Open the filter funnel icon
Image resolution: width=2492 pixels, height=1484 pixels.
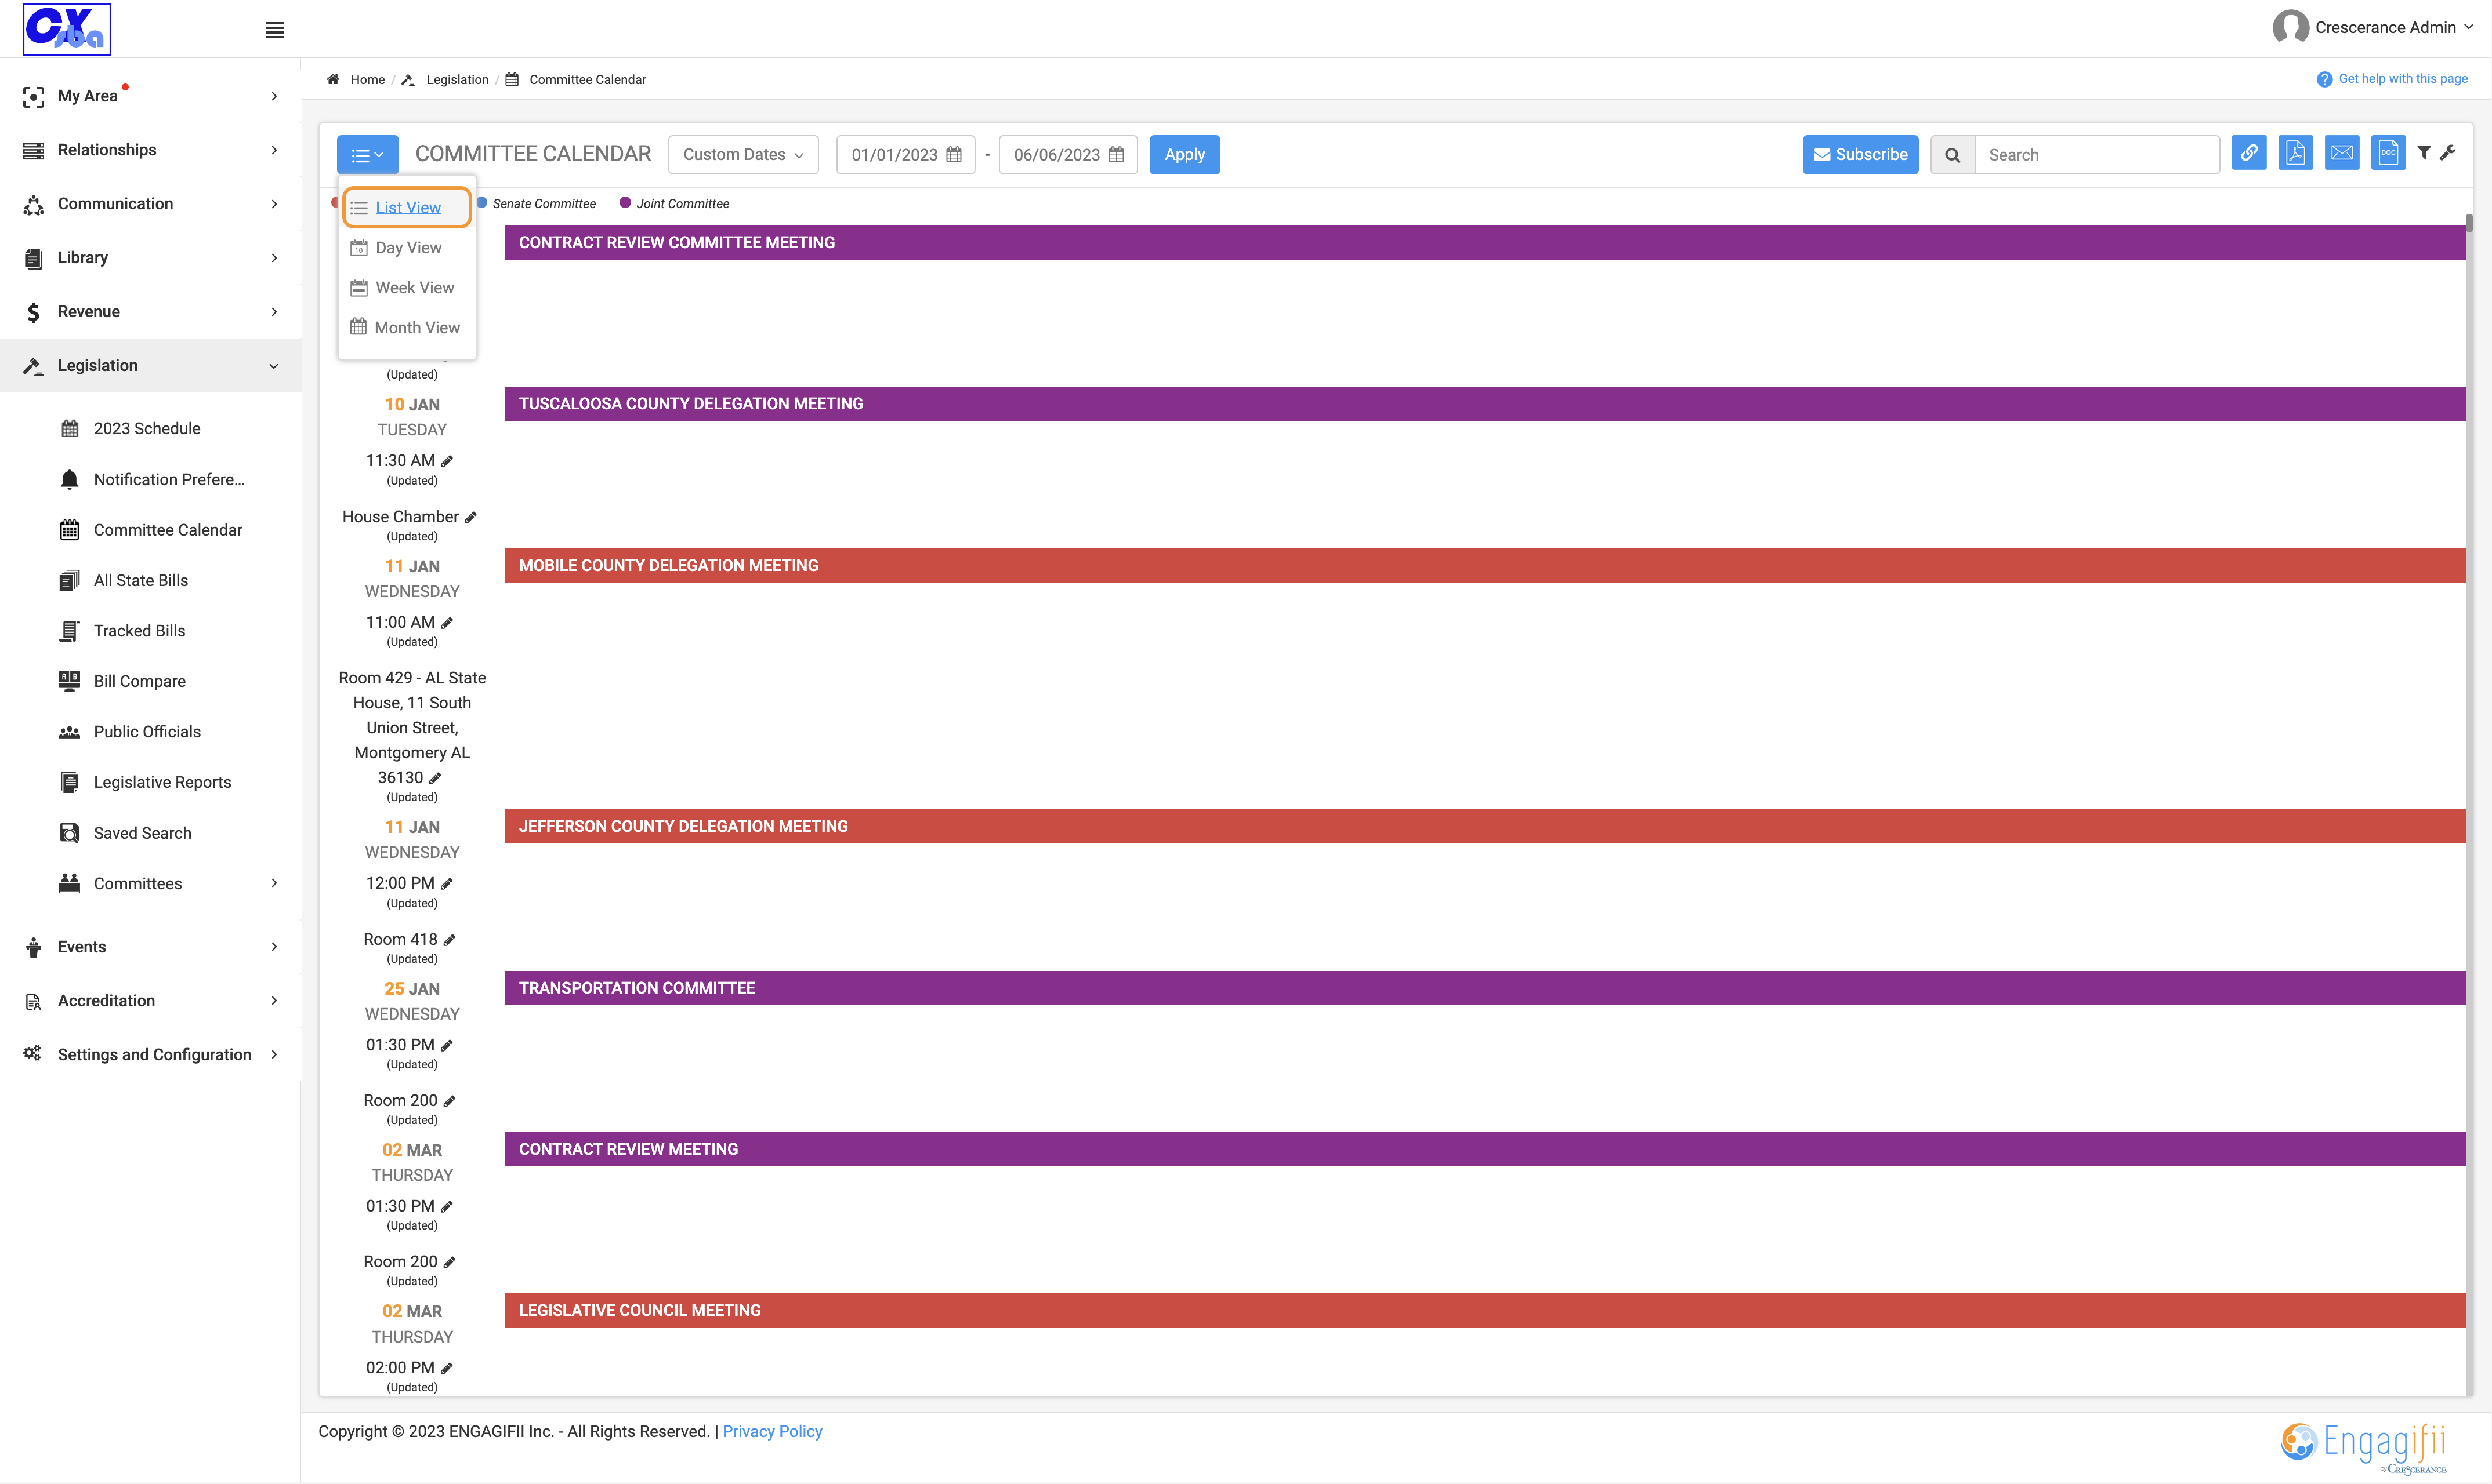coord(2424,153)
